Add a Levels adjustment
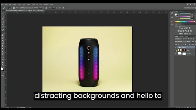196x110 pixels. (x=182, y=28)
